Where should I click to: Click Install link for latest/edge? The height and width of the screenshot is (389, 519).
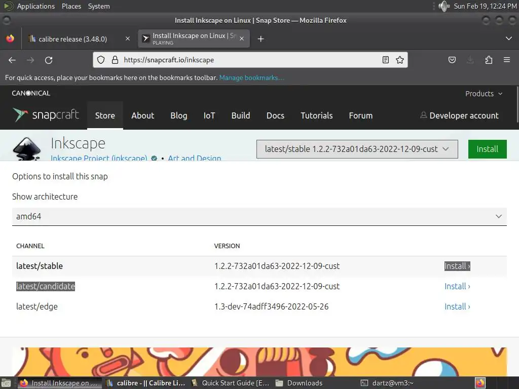(457, 306)
